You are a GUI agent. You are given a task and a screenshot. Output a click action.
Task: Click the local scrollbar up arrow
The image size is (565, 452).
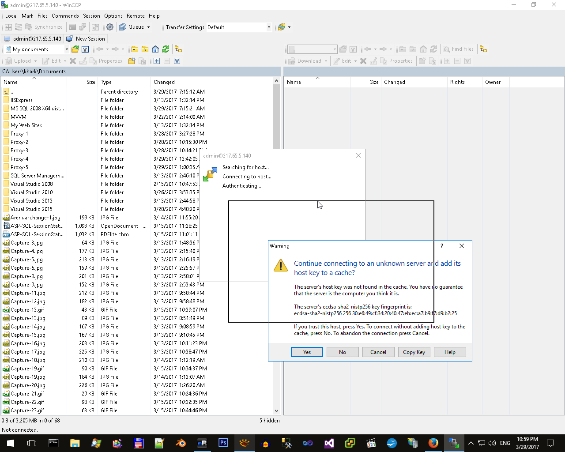[277, 81]
